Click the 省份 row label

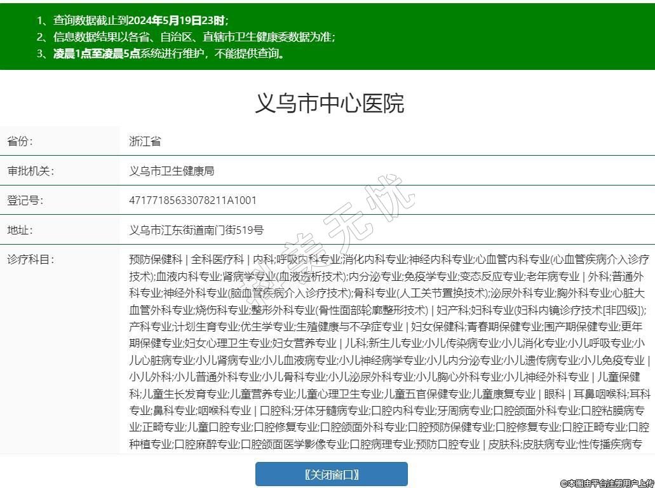tap(20, 141)
